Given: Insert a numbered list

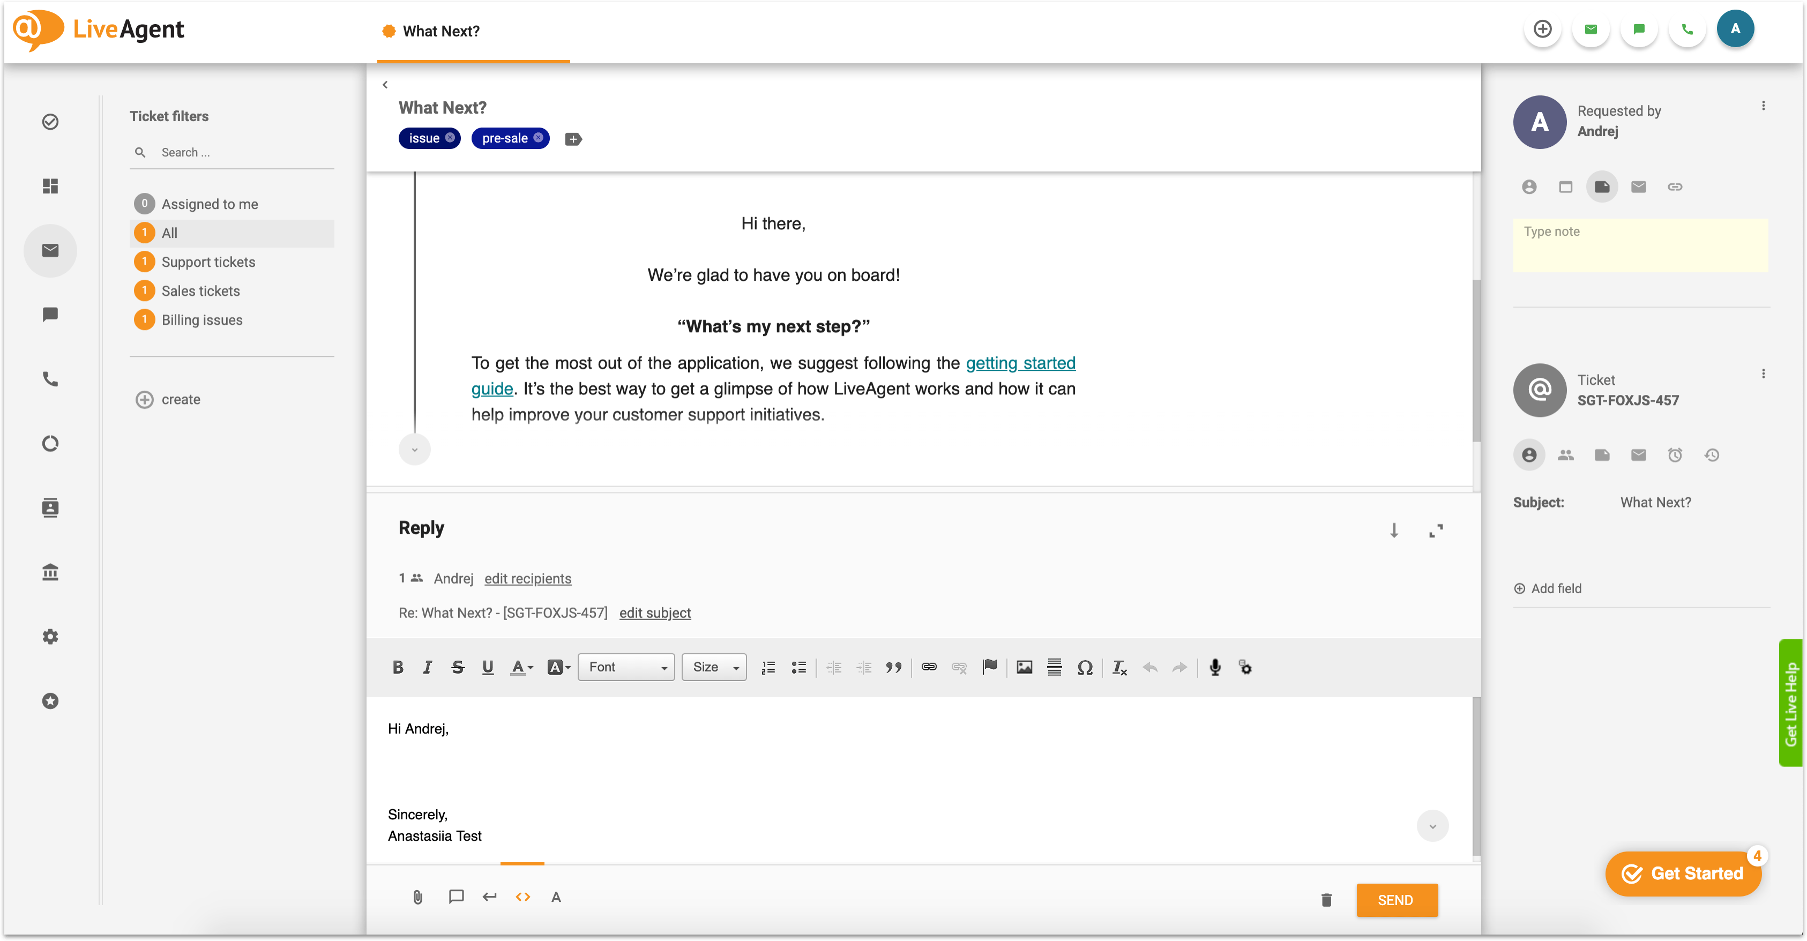Looking at the screenshot, I should coord(768,667).
